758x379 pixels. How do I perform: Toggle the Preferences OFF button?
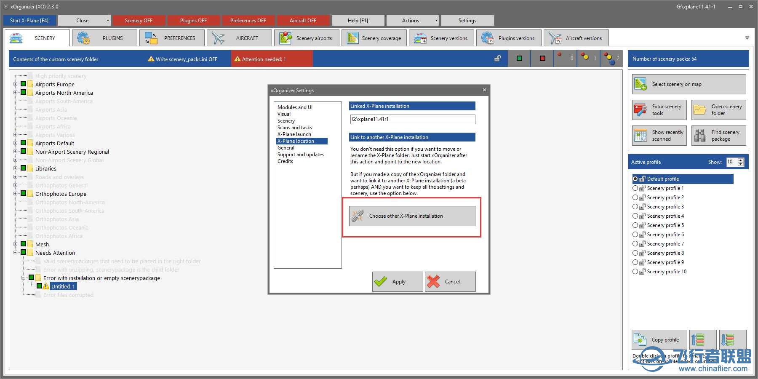(248, 21)
